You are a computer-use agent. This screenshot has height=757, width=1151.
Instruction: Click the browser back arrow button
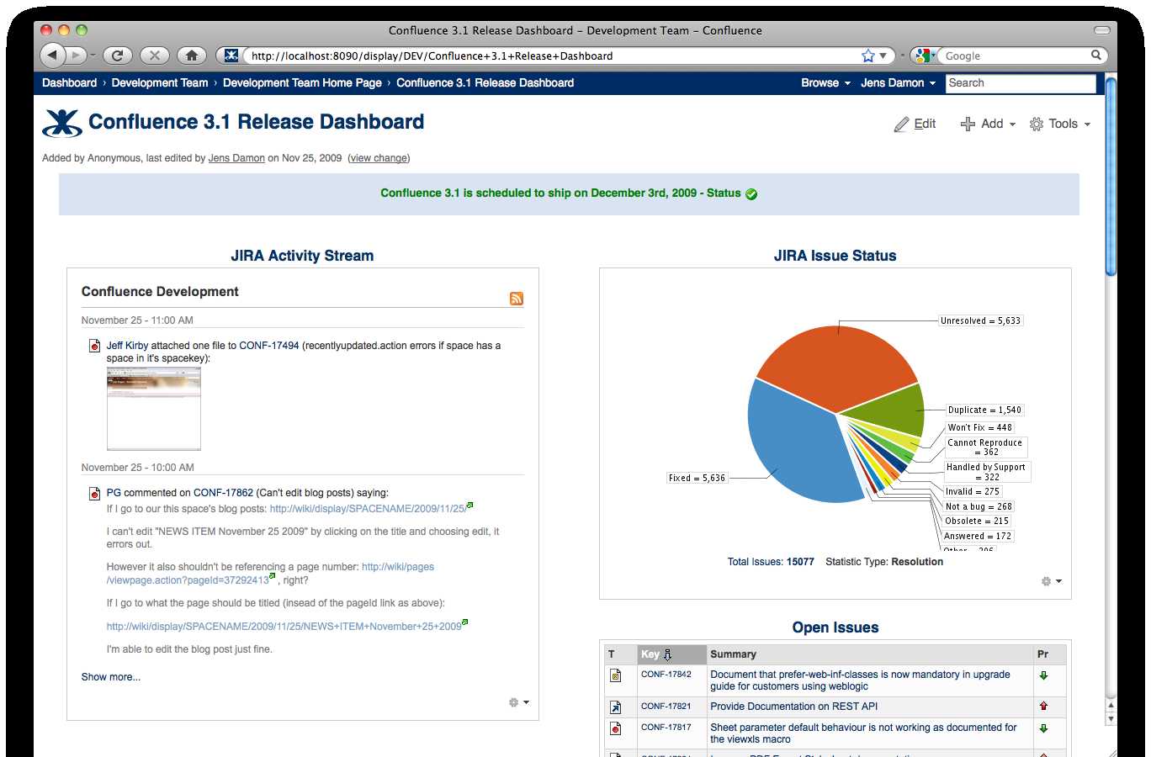click(53, 56)
